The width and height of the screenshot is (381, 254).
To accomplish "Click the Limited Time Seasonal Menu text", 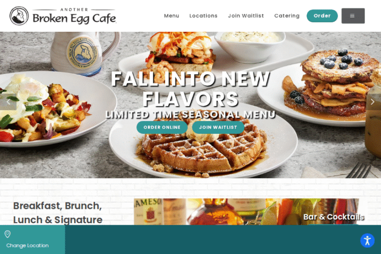I will (x=190, y=115).
